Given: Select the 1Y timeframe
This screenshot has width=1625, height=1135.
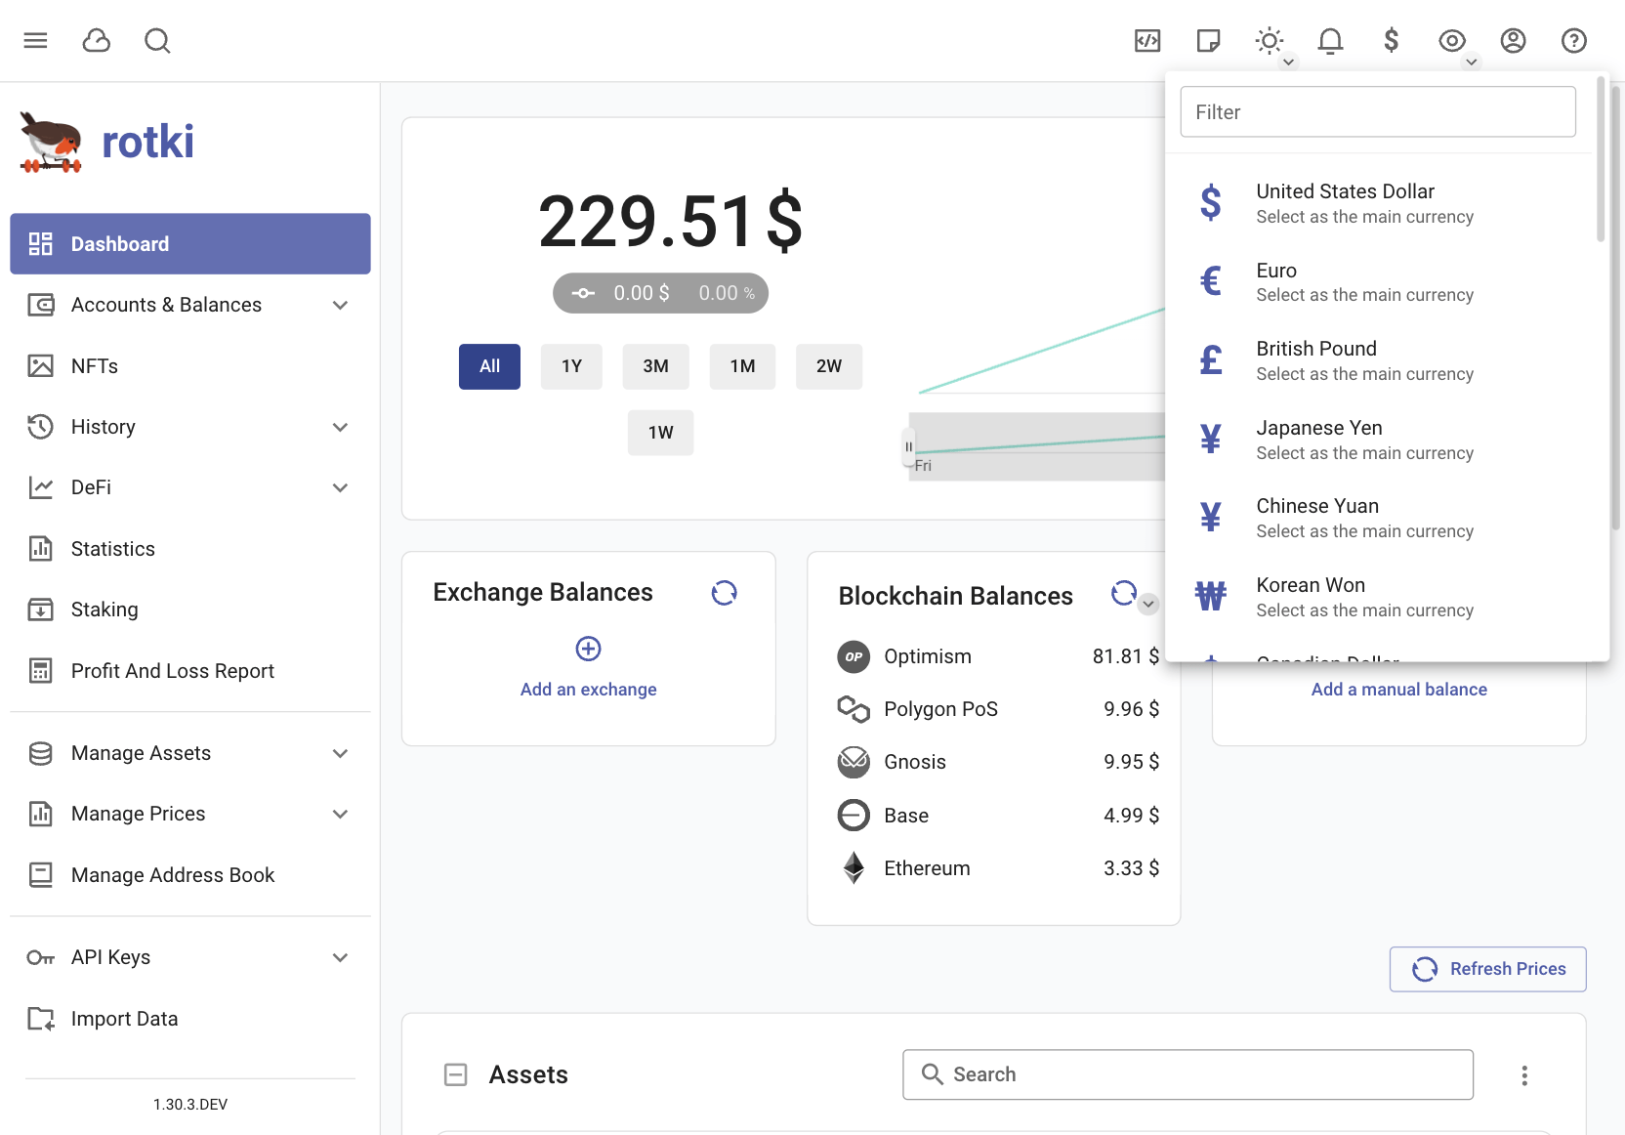Looking at the screenshot, I should pyautogui.click(x=571, y=366).
